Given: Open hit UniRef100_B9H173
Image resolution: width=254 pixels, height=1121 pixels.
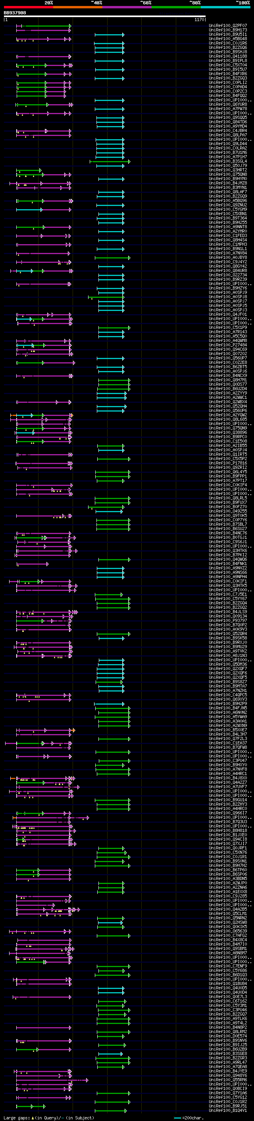Looking at the screenshot, I should click(228, 30).
